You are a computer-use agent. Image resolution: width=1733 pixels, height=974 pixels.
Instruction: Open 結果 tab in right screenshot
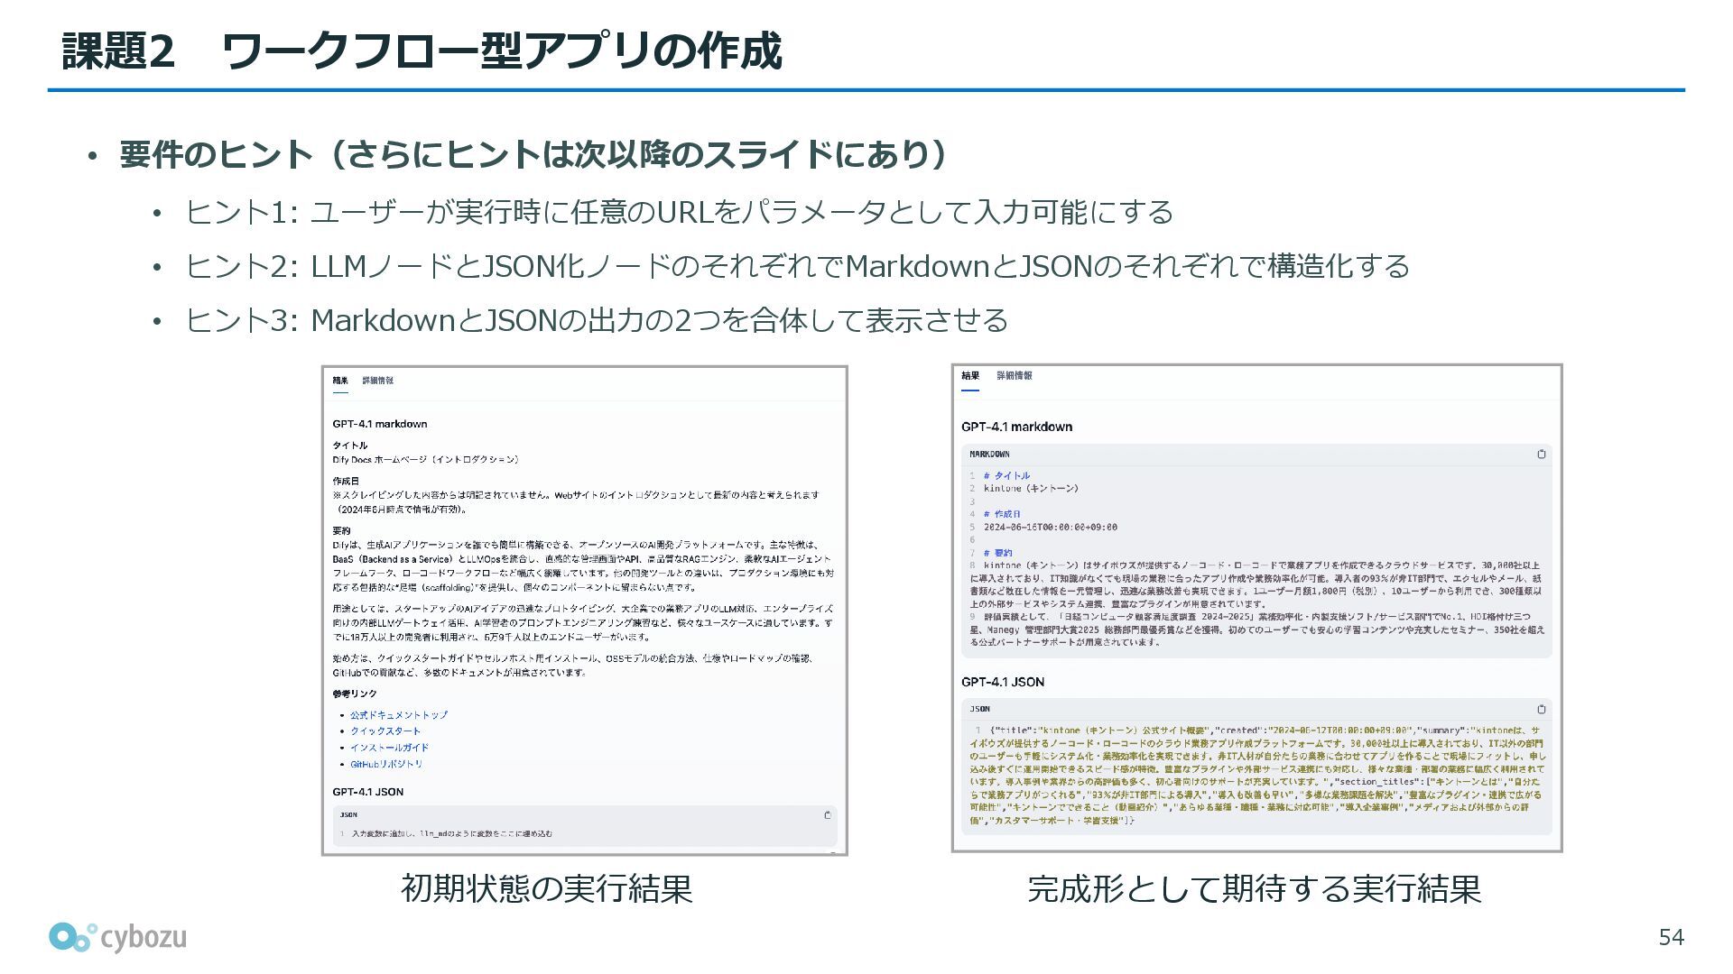(x=970, y=376)
